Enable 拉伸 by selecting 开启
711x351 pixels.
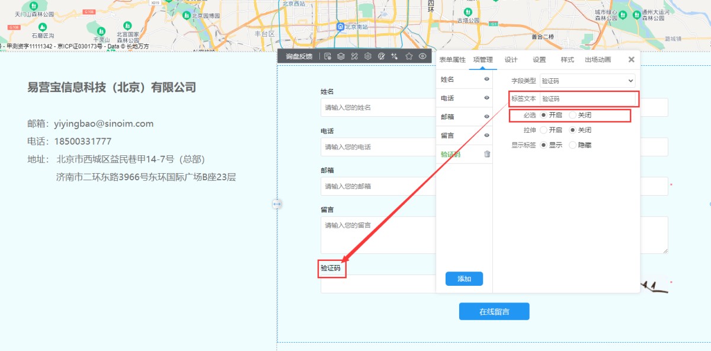(x=543, y=130)
